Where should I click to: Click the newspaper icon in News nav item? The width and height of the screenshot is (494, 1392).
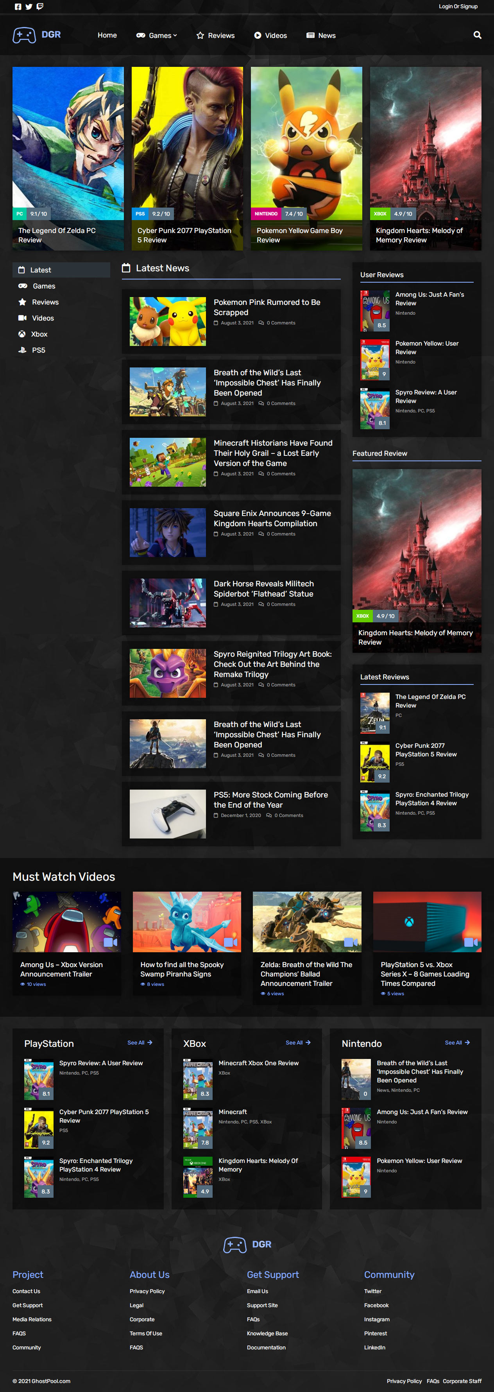310,36
